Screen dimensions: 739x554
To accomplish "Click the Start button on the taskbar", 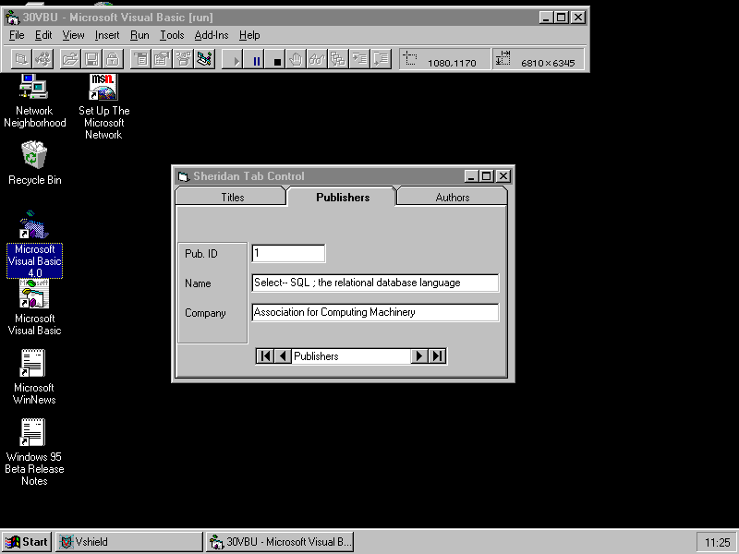I will [27, 542].
